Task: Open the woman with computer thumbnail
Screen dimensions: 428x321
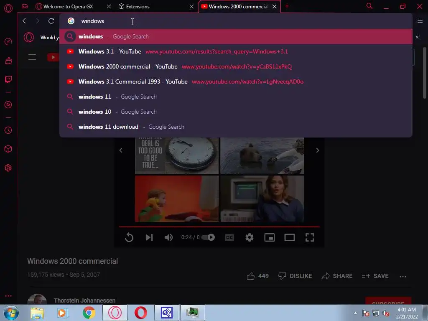Action: [x=262, y=199]
